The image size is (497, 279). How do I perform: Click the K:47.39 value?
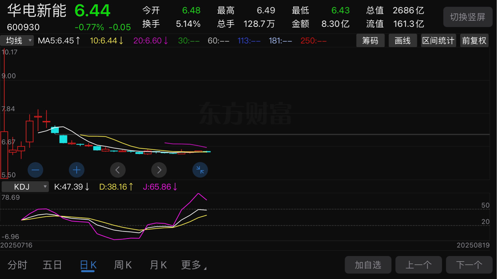pyautogui.click(x=72, y=187)
